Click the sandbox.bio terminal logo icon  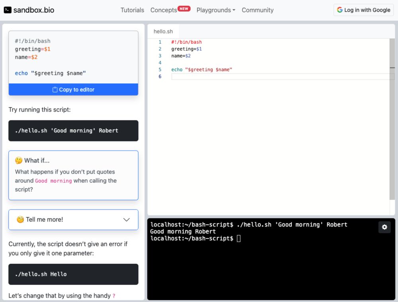(8, 10)
